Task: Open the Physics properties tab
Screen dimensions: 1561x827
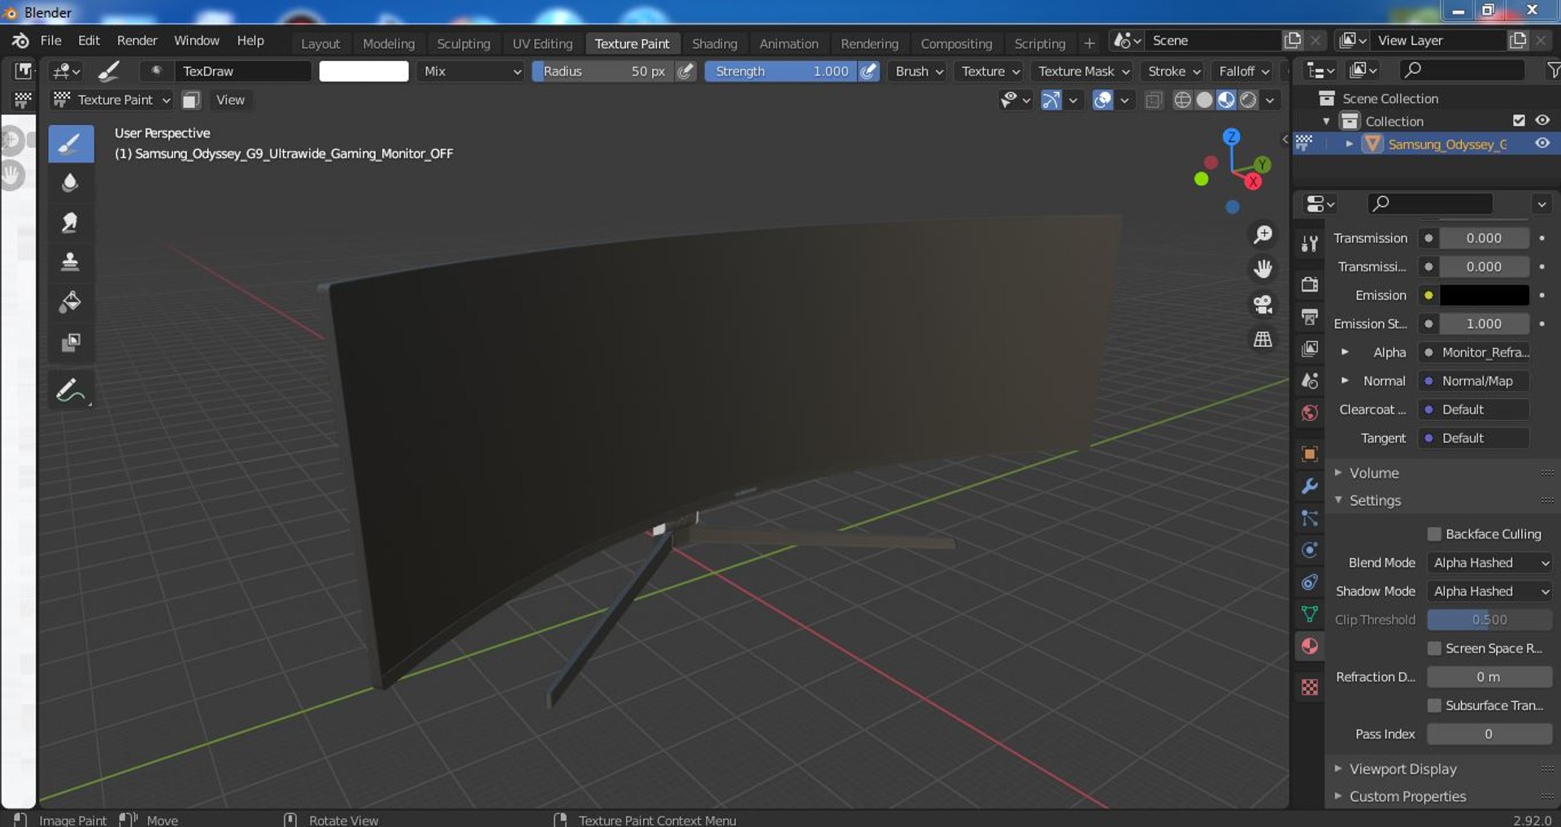Action: click(1309, 550)
